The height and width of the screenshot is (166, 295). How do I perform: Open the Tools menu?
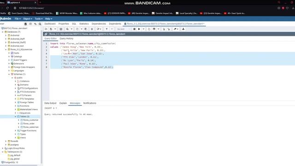pos(38,19)
